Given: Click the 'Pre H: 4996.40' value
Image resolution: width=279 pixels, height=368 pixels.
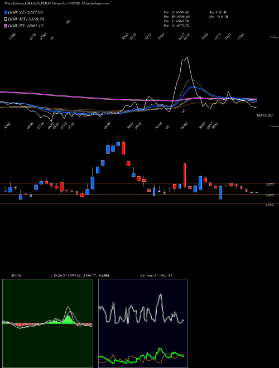Looking at the screenshot, I should (176, 17).
